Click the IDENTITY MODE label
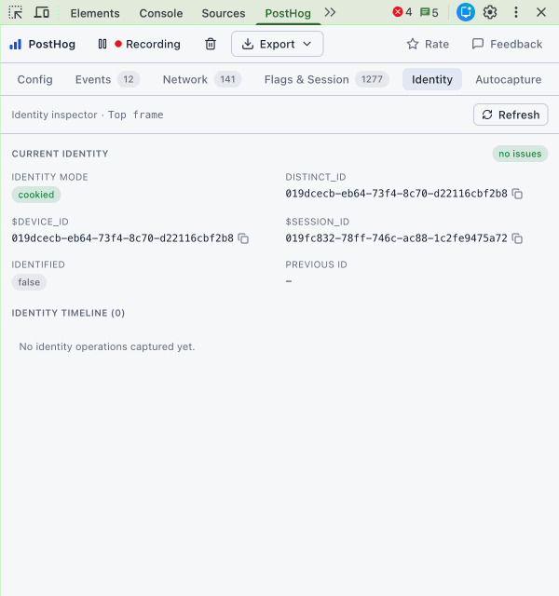This screenshot has height=596, width=559. [x=49, y=177]
